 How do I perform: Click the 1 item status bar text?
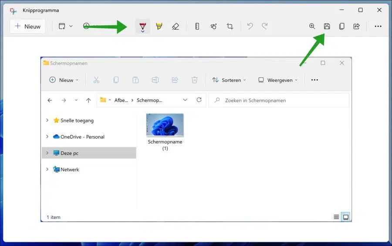(x=54, y=217)
